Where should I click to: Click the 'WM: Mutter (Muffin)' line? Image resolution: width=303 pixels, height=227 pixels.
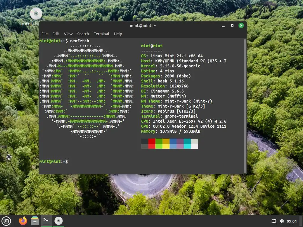pyautogui.click(x=163, y=96)
